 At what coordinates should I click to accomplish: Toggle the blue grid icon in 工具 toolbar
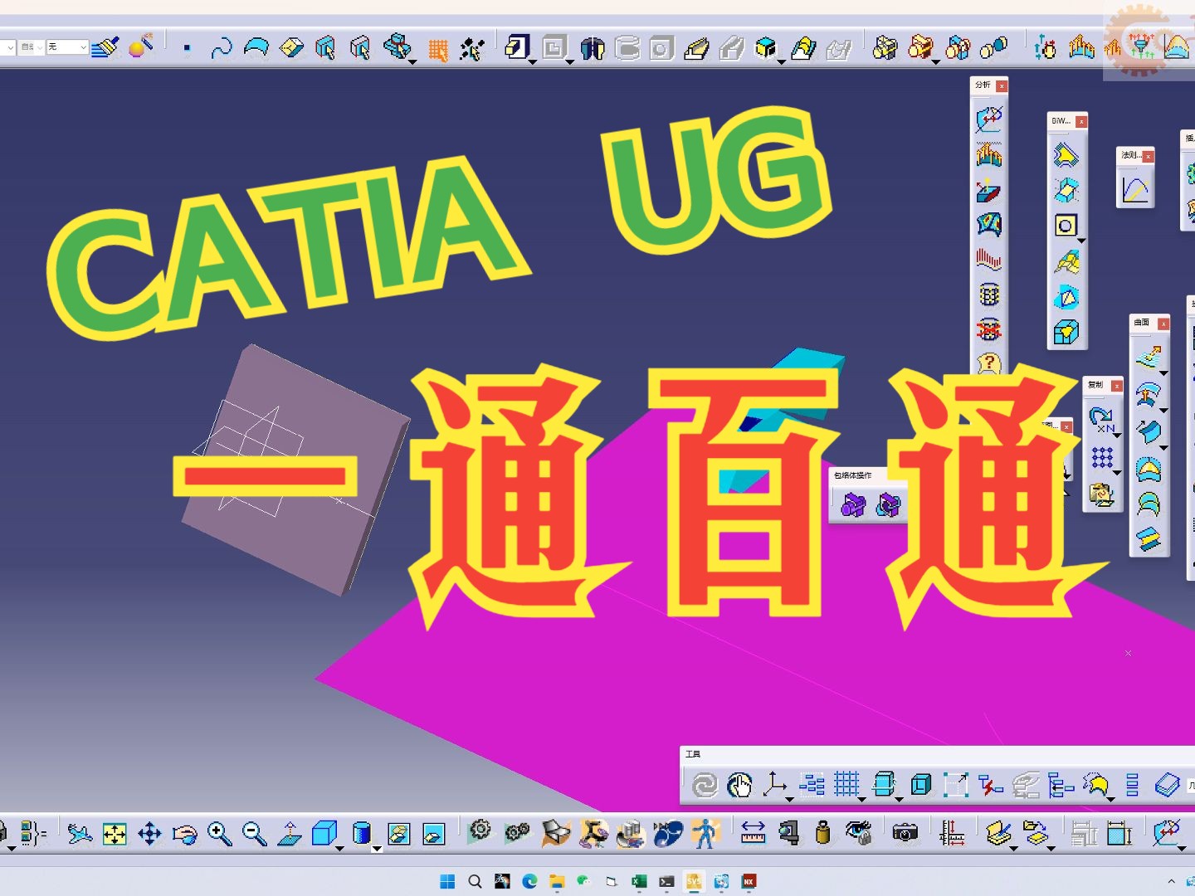point(846,783)
